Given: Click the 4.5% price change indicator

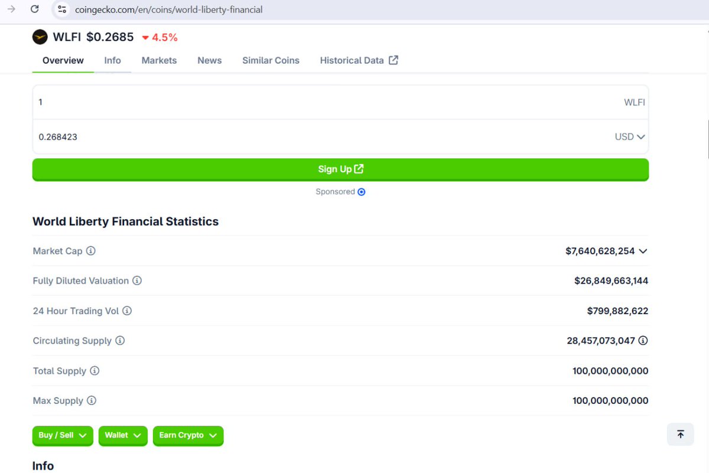Looking at the screenshot, I should [160, 37].
